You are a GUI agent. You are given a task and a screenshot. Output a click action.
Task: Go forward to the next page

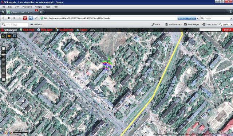click(x=14, y=18)
